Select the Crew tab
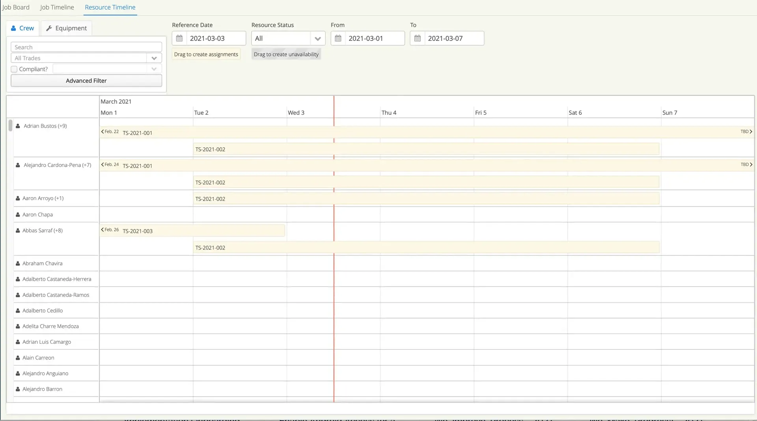 coord(22,28)
